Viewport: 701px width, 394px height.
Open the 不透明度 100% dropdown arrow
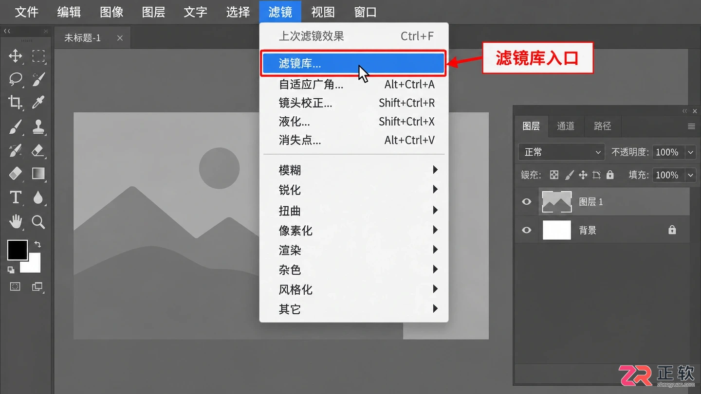pyautogui.click(x=690, y=152)
